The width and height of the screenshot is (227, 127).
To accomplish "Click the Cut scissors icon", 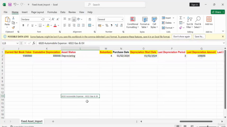I will pos(13,18).
